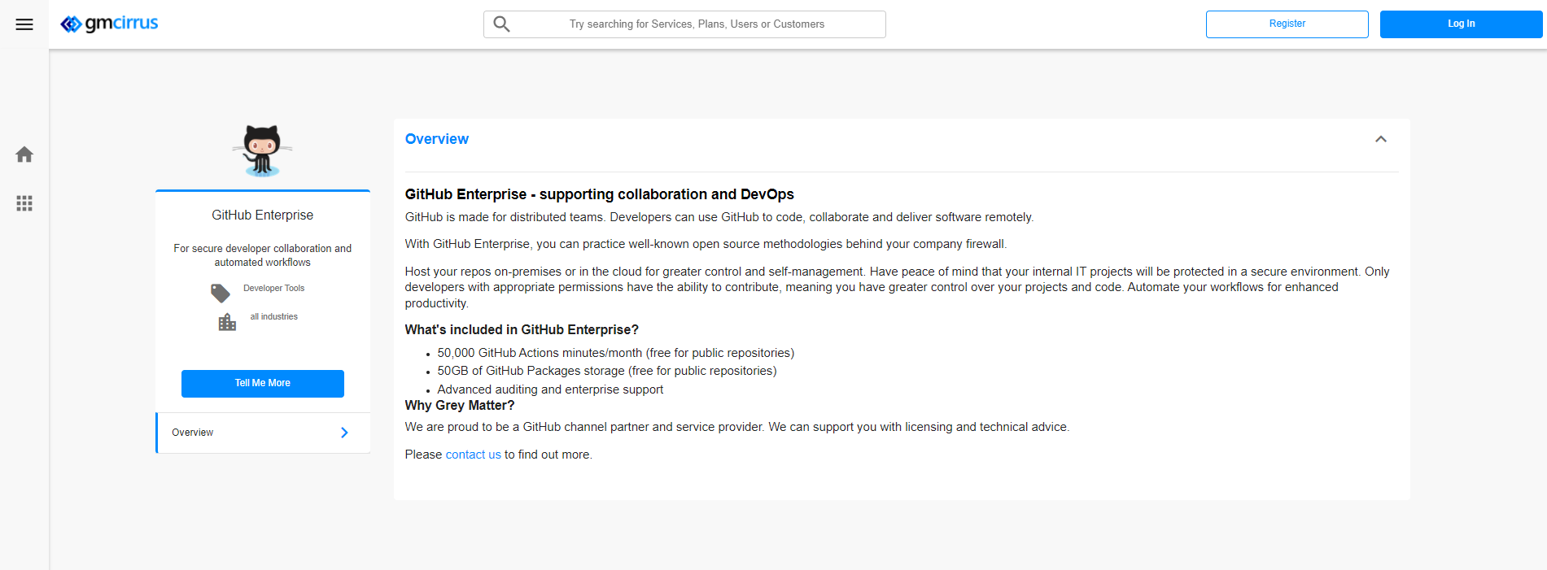Click '50,000 GitHub Actions minutes/month' bullet

click(x=616, y=353)
